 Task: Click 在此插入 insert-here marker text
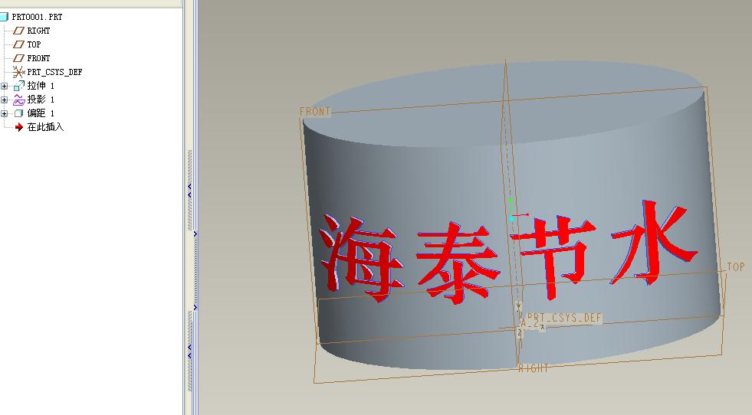tap(45, 127)
